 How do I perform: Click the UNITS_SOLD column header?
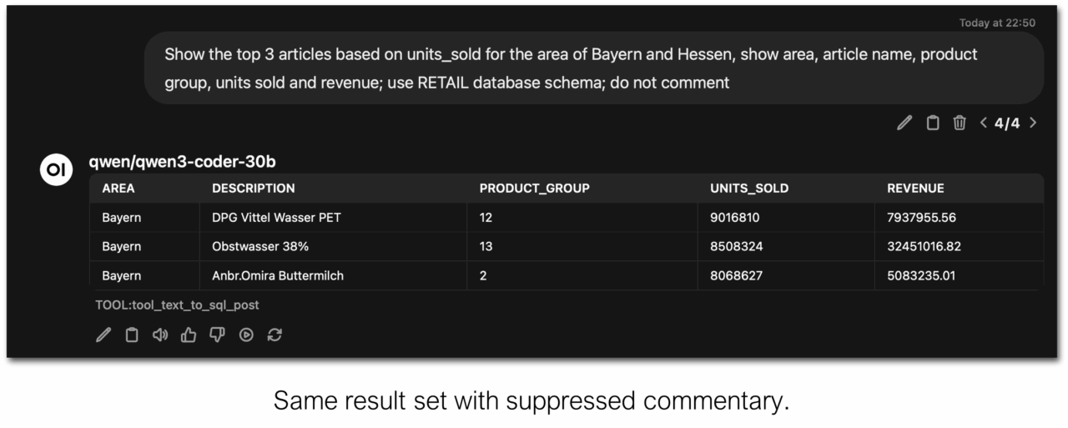(x=748, y=189)
